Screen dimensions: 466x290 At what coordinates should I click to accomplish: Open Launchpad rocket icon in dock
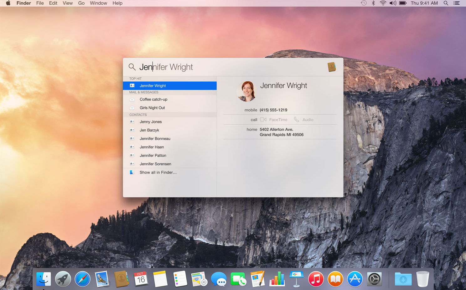tap(63, 279)
